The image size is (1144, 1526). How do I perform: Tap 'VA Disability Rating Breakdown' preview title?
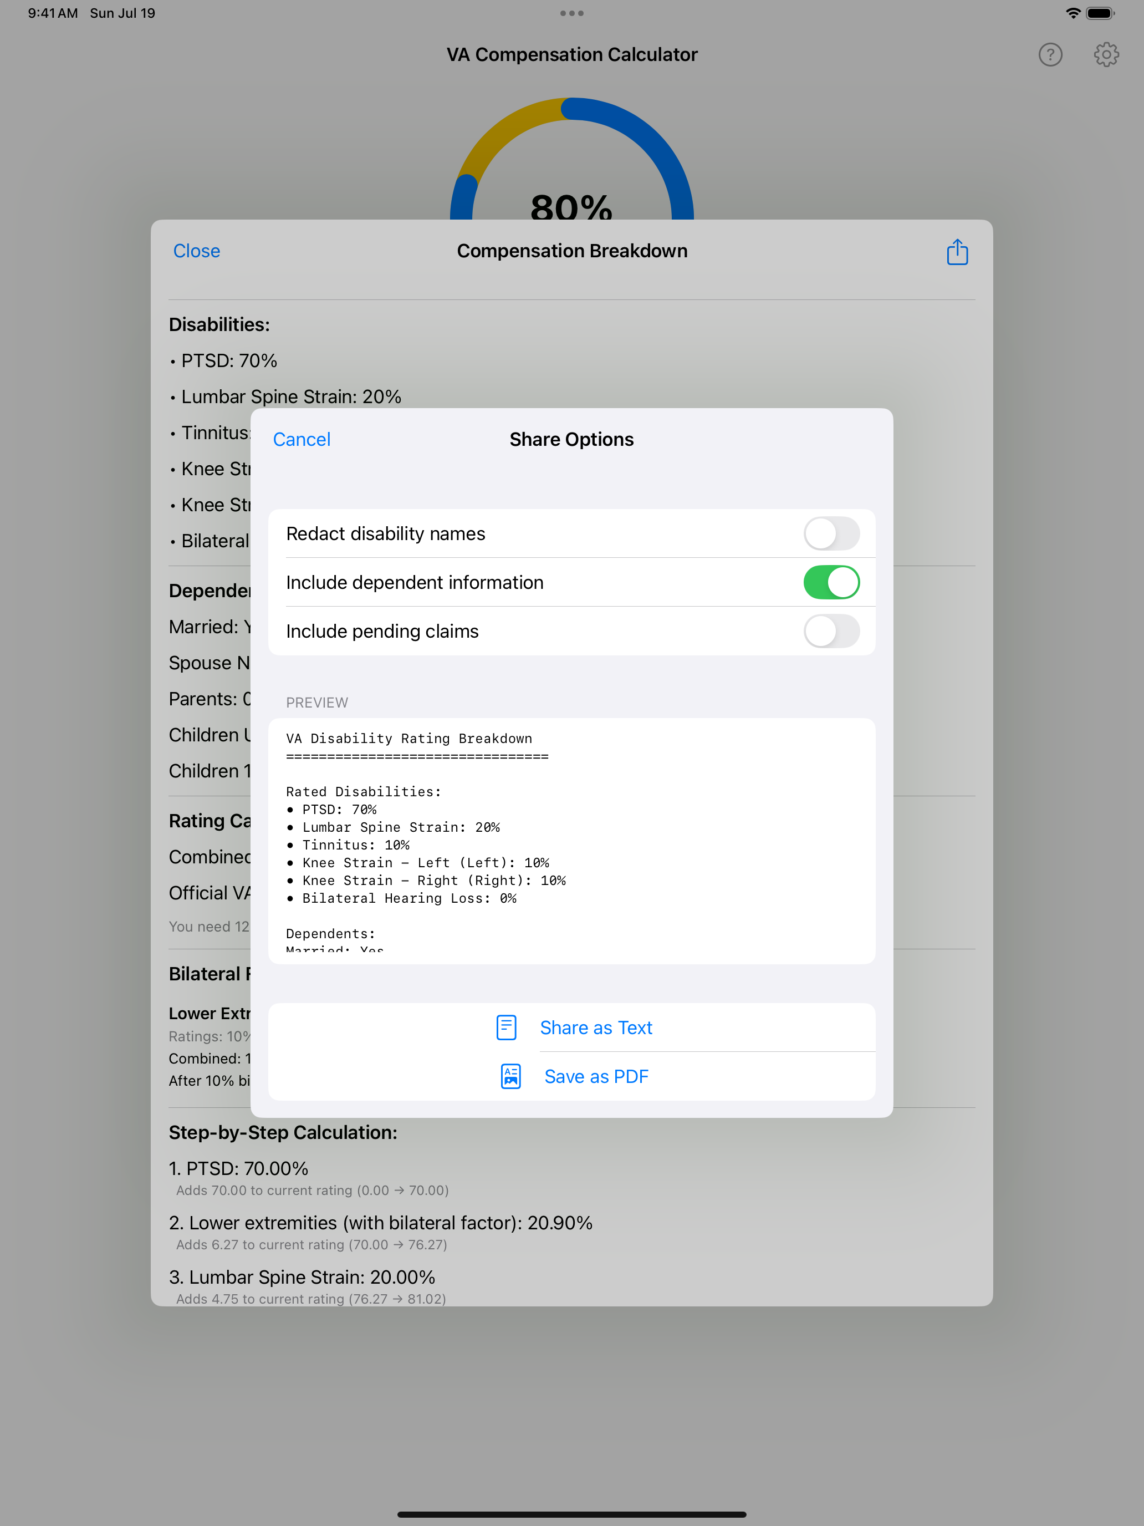tap(409, 738)
